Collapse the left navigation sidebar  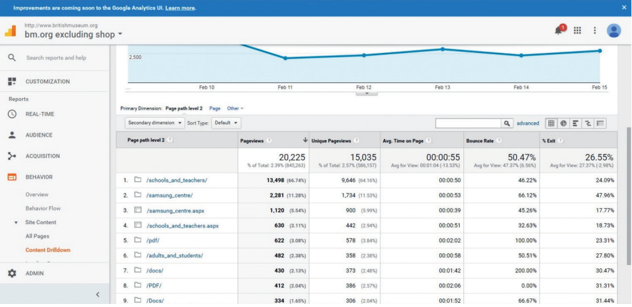click(x=98, y=294)
